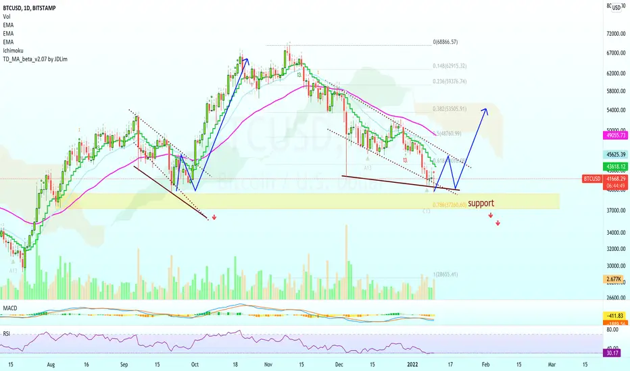Select the 0.382(53505.91) Fibonacci level label
630x371 pixels.
[x=450, y=109]
